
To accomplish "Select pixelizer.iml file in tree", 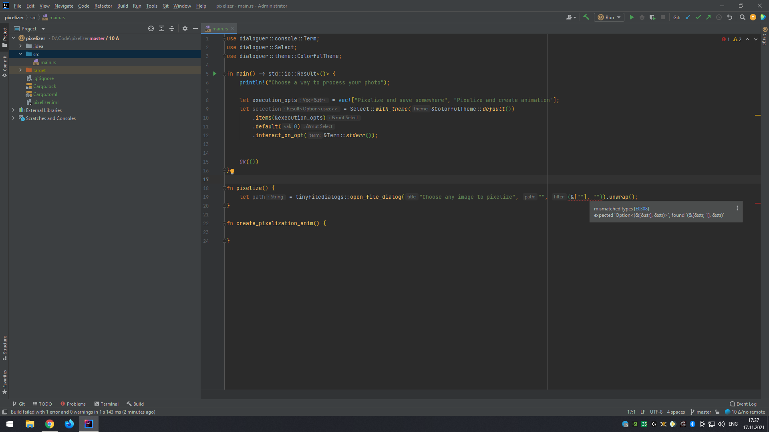I will click(x=46, y=102).
